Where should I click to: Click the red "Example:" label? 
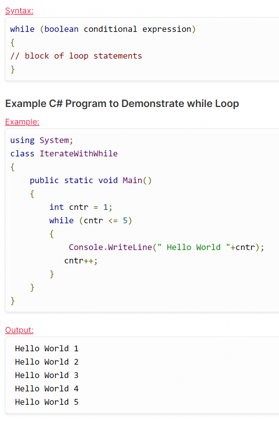[x=22, y=122]
